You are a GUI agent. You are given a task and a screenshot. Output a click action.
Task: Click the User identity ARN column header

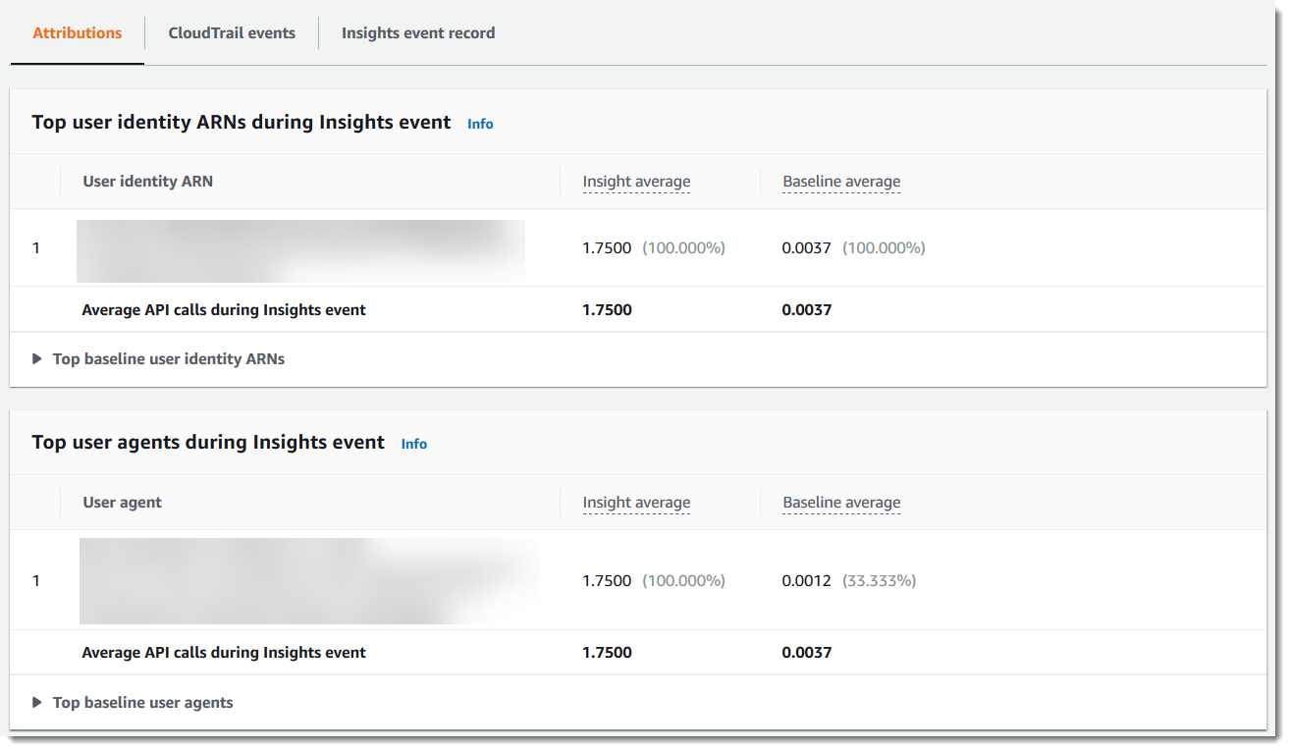pyautogui.click(x=147, y=182)
